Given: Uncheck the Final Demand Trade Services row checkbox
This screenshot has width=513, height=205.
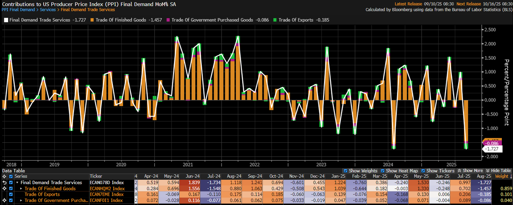Looking at the screenshot, I should pos(12,182).
